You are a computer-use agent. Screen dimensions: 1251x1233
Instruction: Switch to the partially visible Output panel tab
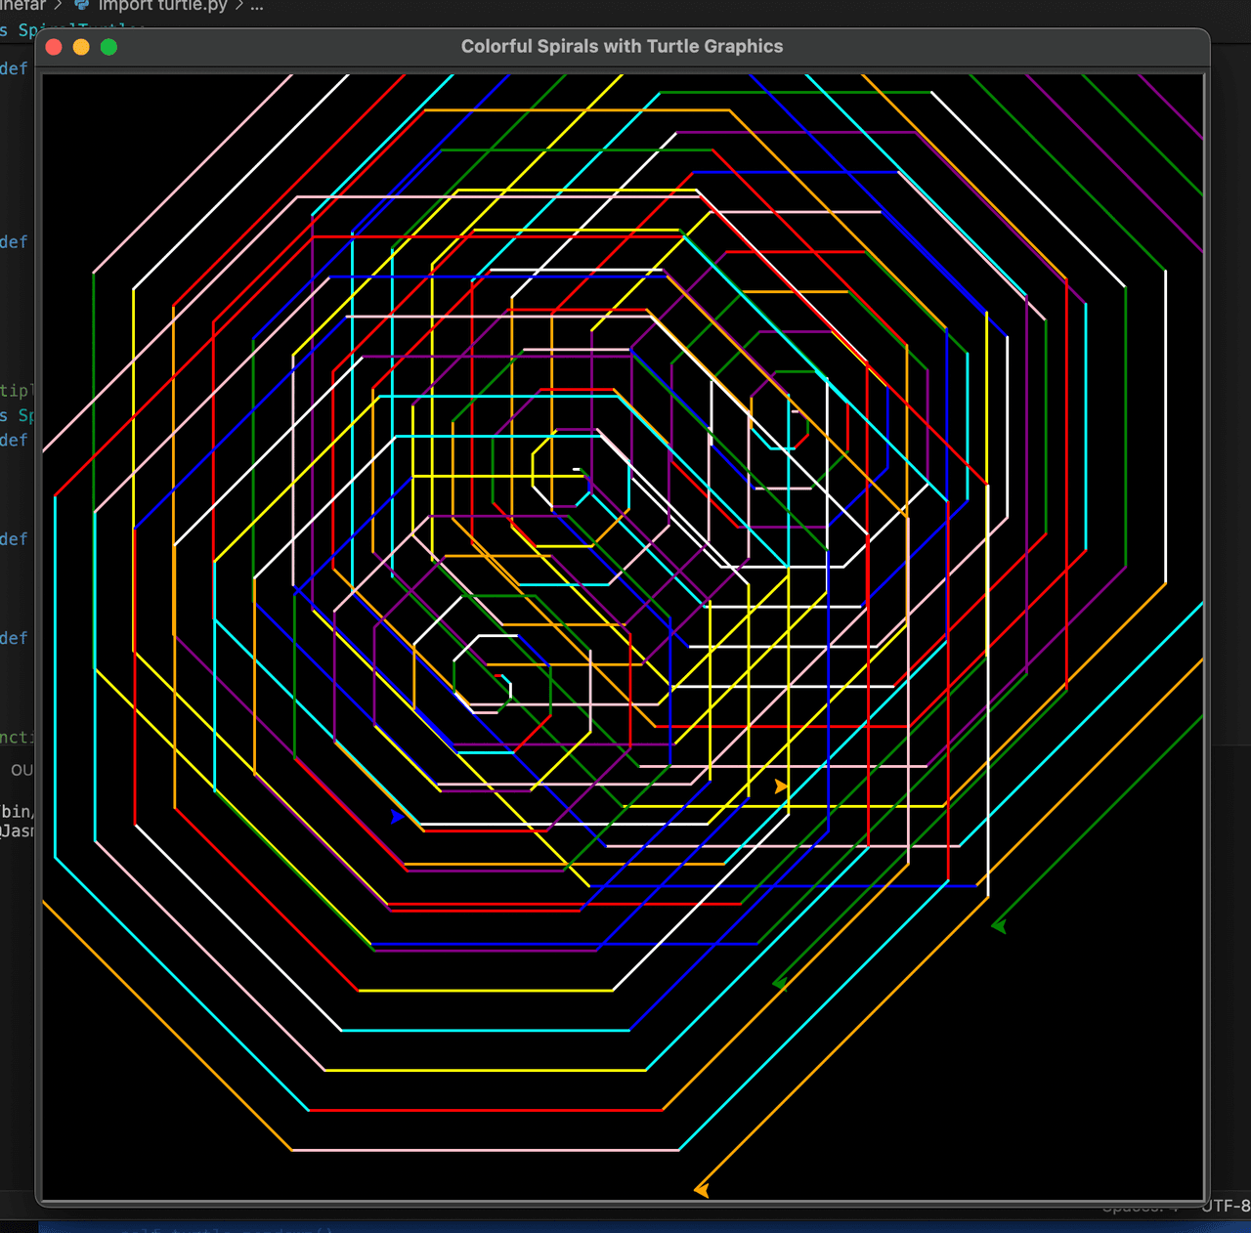(x=22, y=770)
